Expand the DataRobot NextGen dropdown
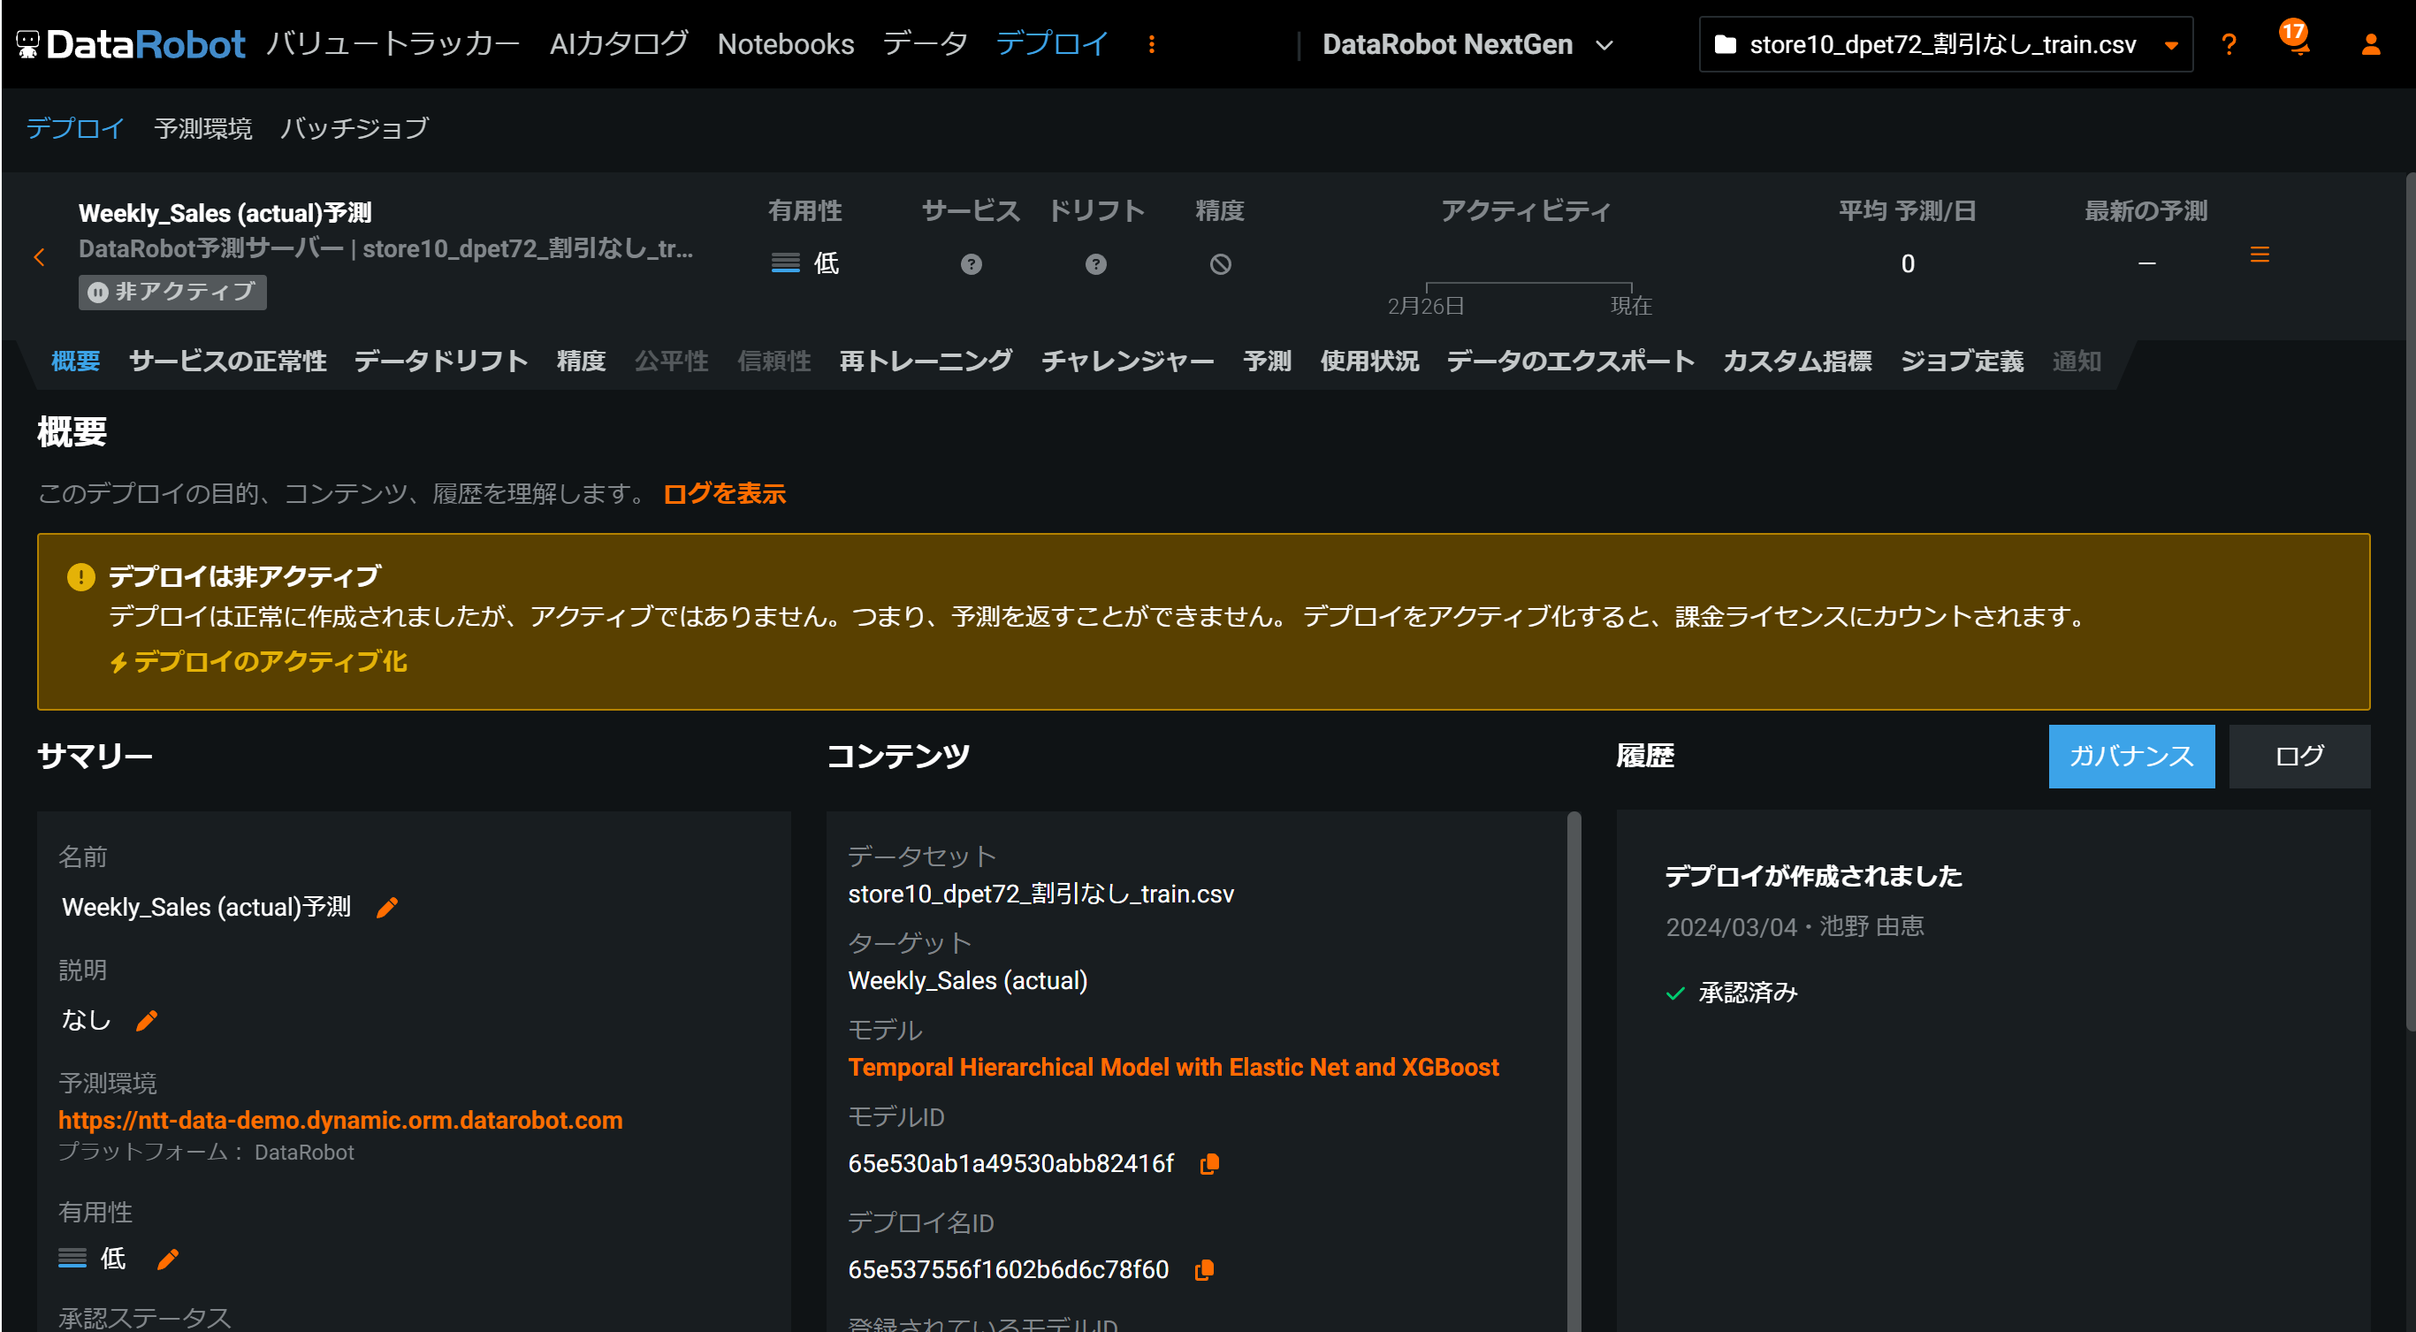The image size is (2416, 1332). click(x=1467, y=44)
